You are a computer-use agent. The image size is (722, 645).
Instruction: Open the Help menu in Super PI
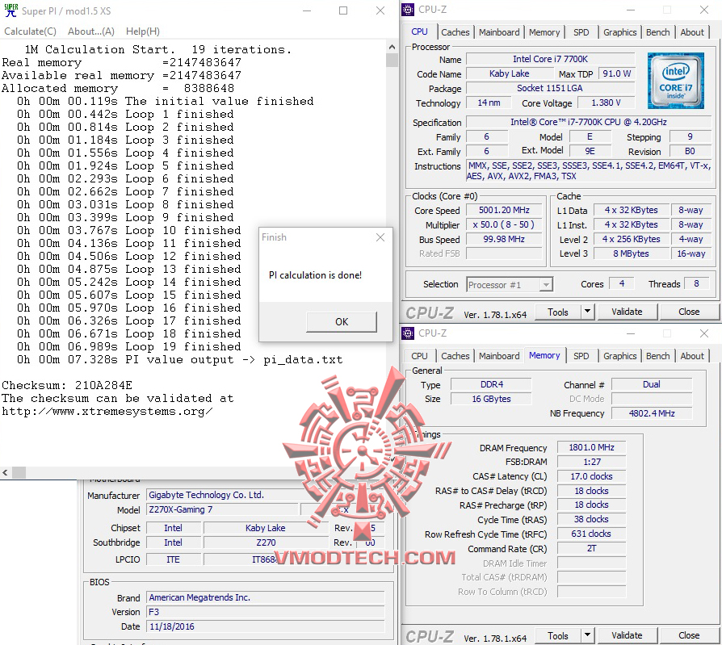tap(143, 31)
